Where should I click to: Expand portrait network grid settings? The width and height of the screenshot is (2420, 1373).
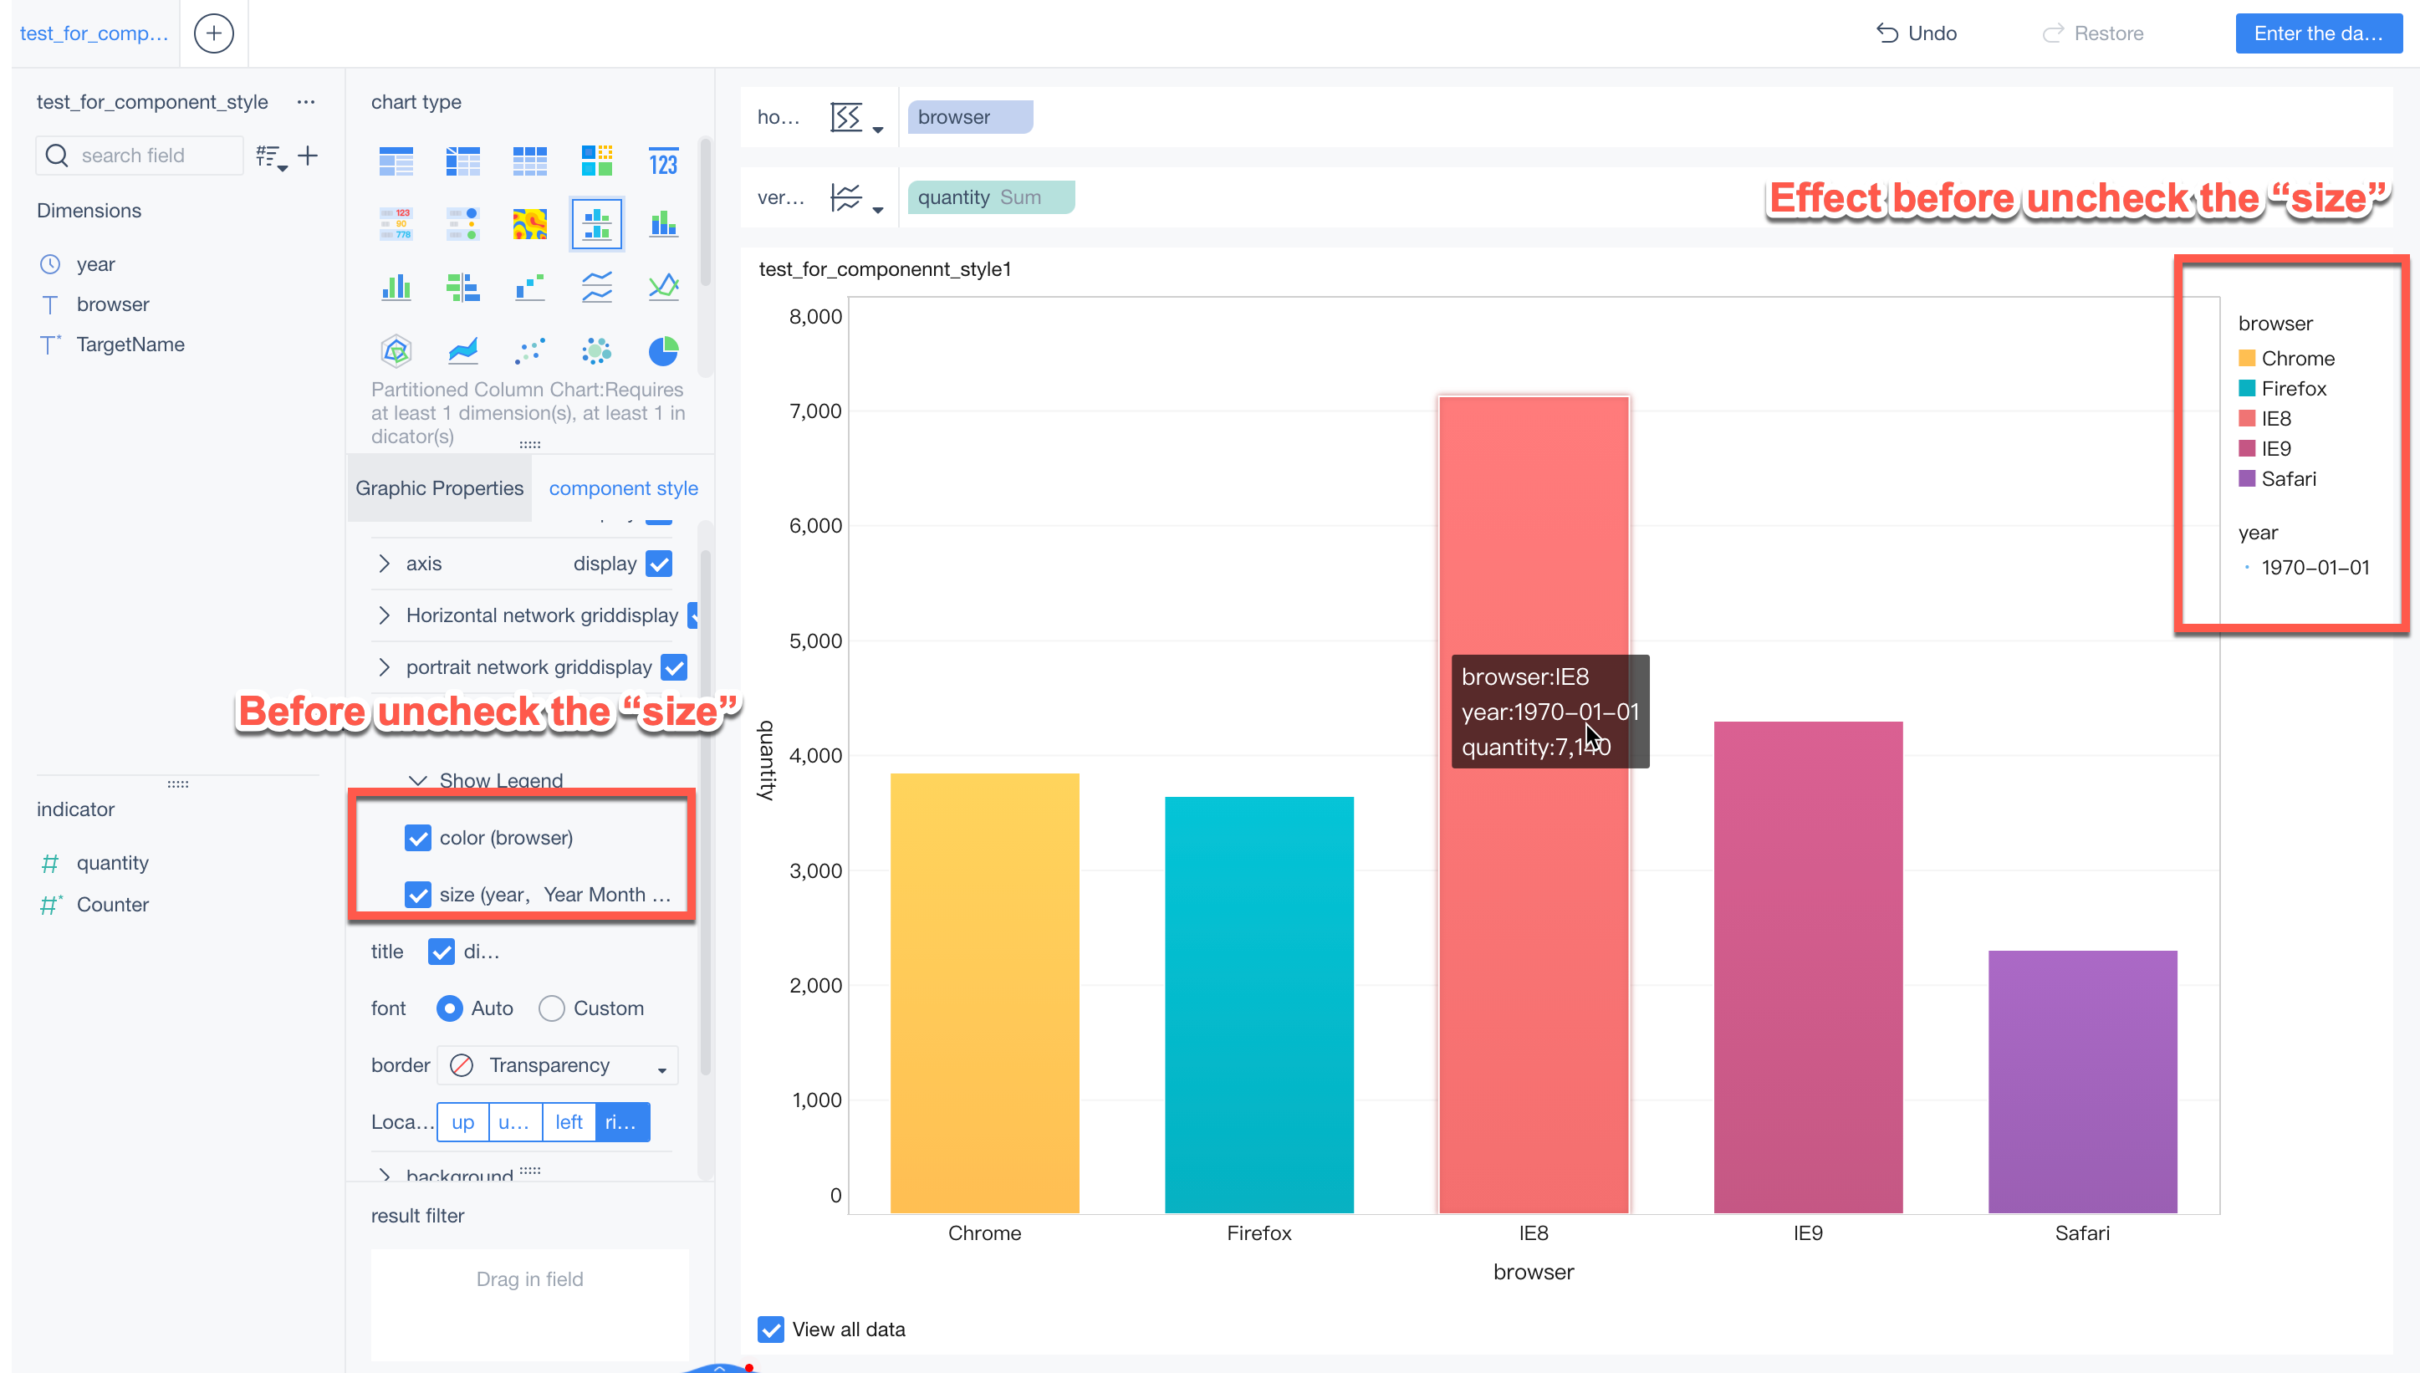pos(384,667)
